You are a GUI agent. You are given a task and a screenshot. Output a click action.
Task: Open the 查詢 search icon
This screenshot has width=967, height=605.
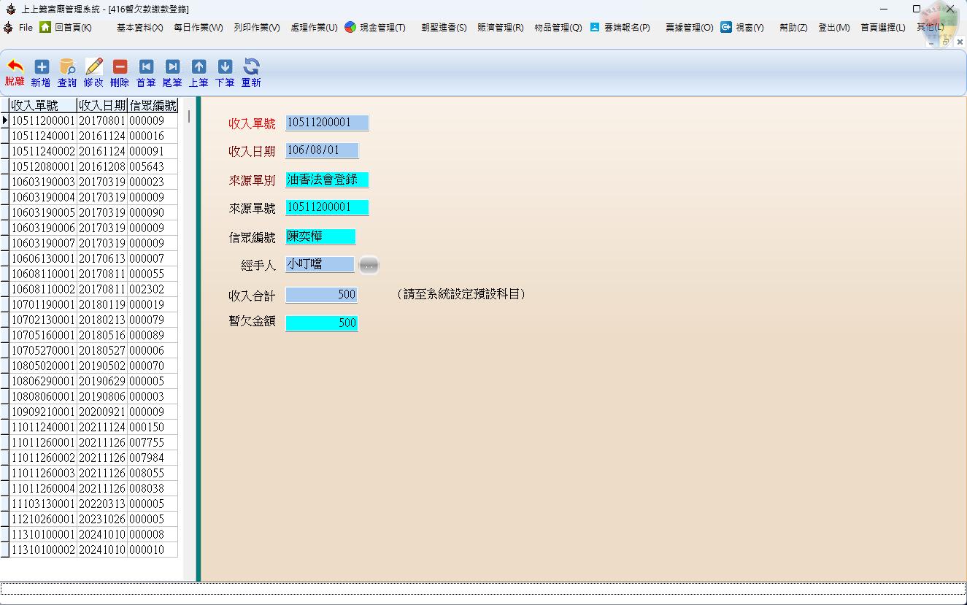(67, 67)
